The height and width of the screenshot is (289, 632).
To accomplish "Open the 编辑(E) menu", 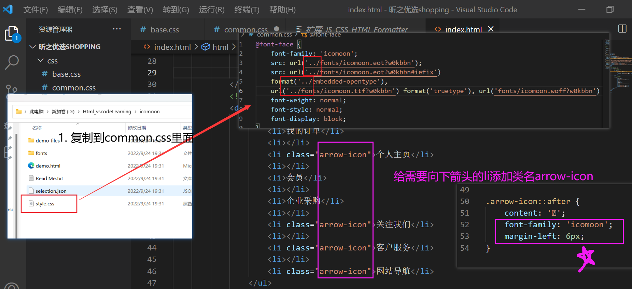I will pos(70,10).
